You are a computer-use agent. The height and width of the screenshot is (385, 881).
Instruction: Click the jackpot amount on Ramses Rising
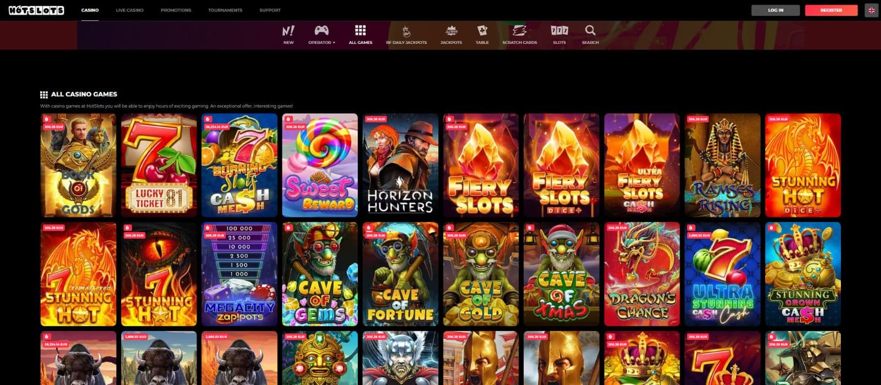697,119
